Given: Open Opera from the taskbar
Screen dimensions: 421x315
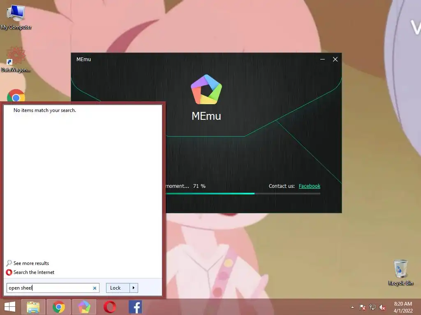Looking at the screenshot, I should [110, 307].
